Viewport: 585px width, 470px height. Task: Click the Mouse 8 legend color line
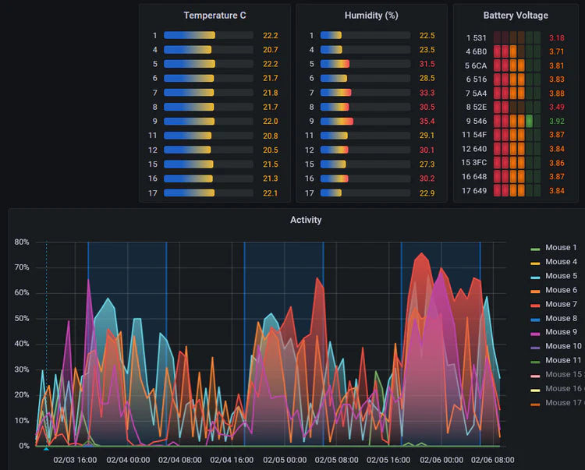click(x=535, y=319)
